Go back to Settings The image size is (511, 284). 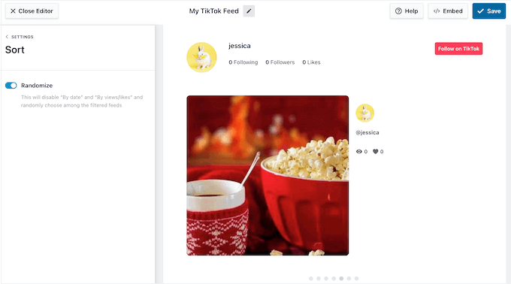click(20, 37)
